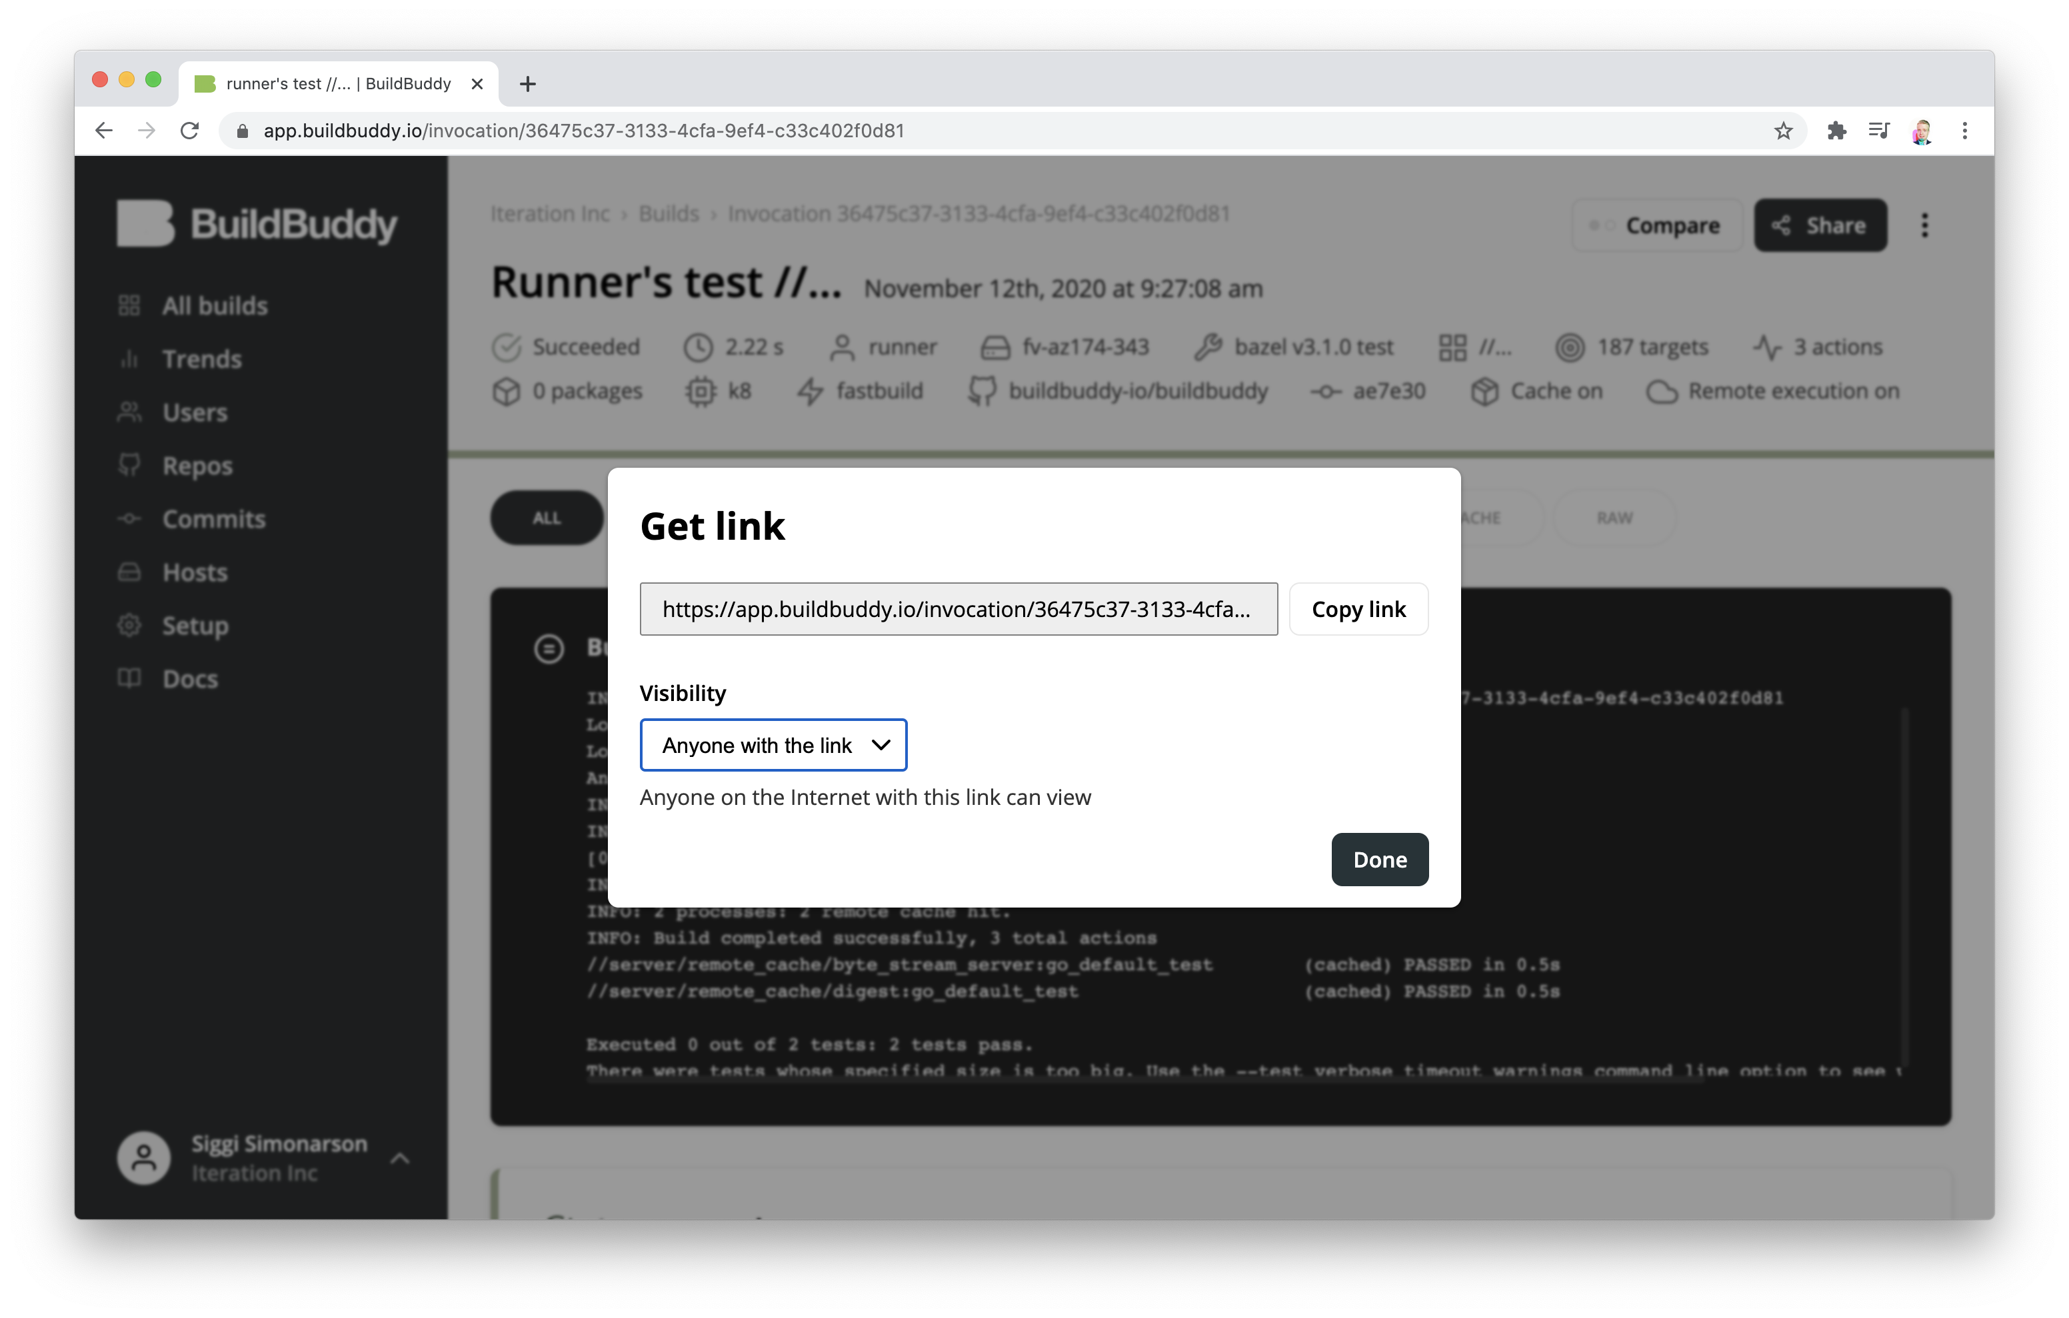Click the ae7e30 commit label
This screenshot has width=2069, height=1318.
tap(1388, 391)
